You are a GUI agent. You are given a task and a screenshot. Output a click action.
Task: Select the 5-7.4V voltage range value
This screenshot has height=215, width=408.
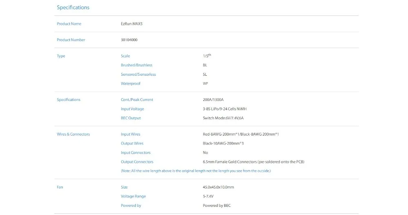[x=208, y=196]
